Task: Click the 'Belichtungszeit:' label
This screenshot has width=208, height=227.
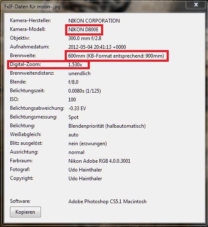Action: [x=27, y=91]
